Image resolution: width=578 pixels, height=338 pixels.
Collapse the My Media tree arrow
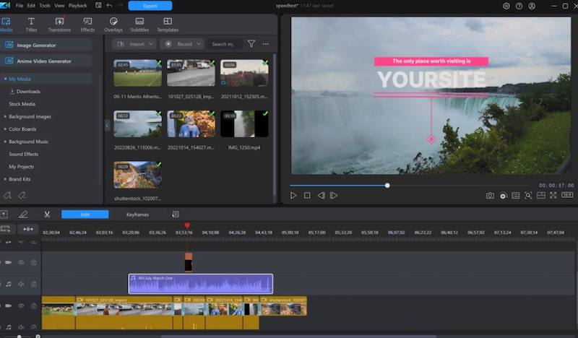coord(5,79)
